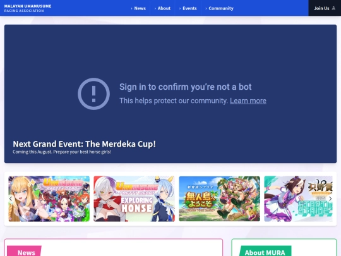Open the Exploring Honse banner thumbnail
The height and width of the screenshot is (256, 341).
(x=134, y=198)
